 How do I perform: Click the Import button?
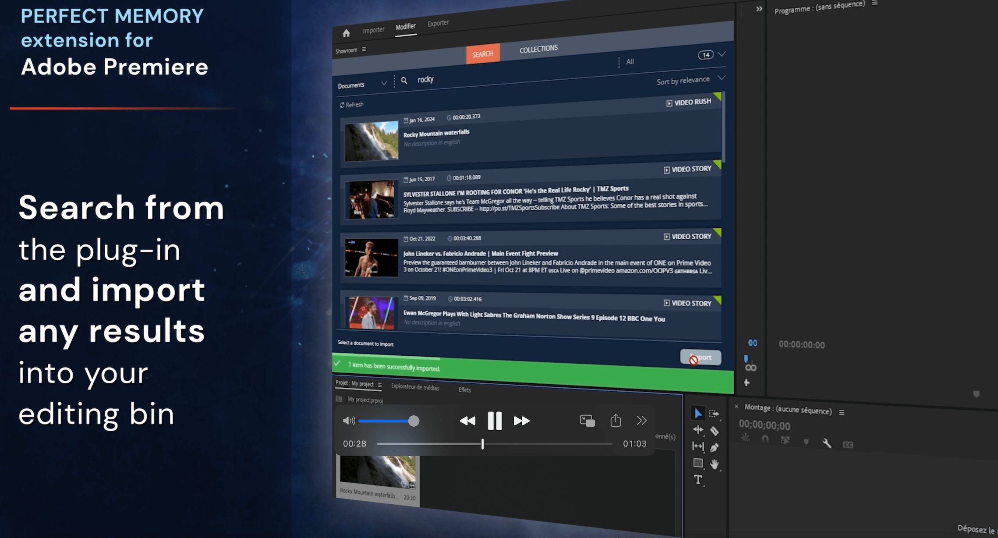(701, 357)
